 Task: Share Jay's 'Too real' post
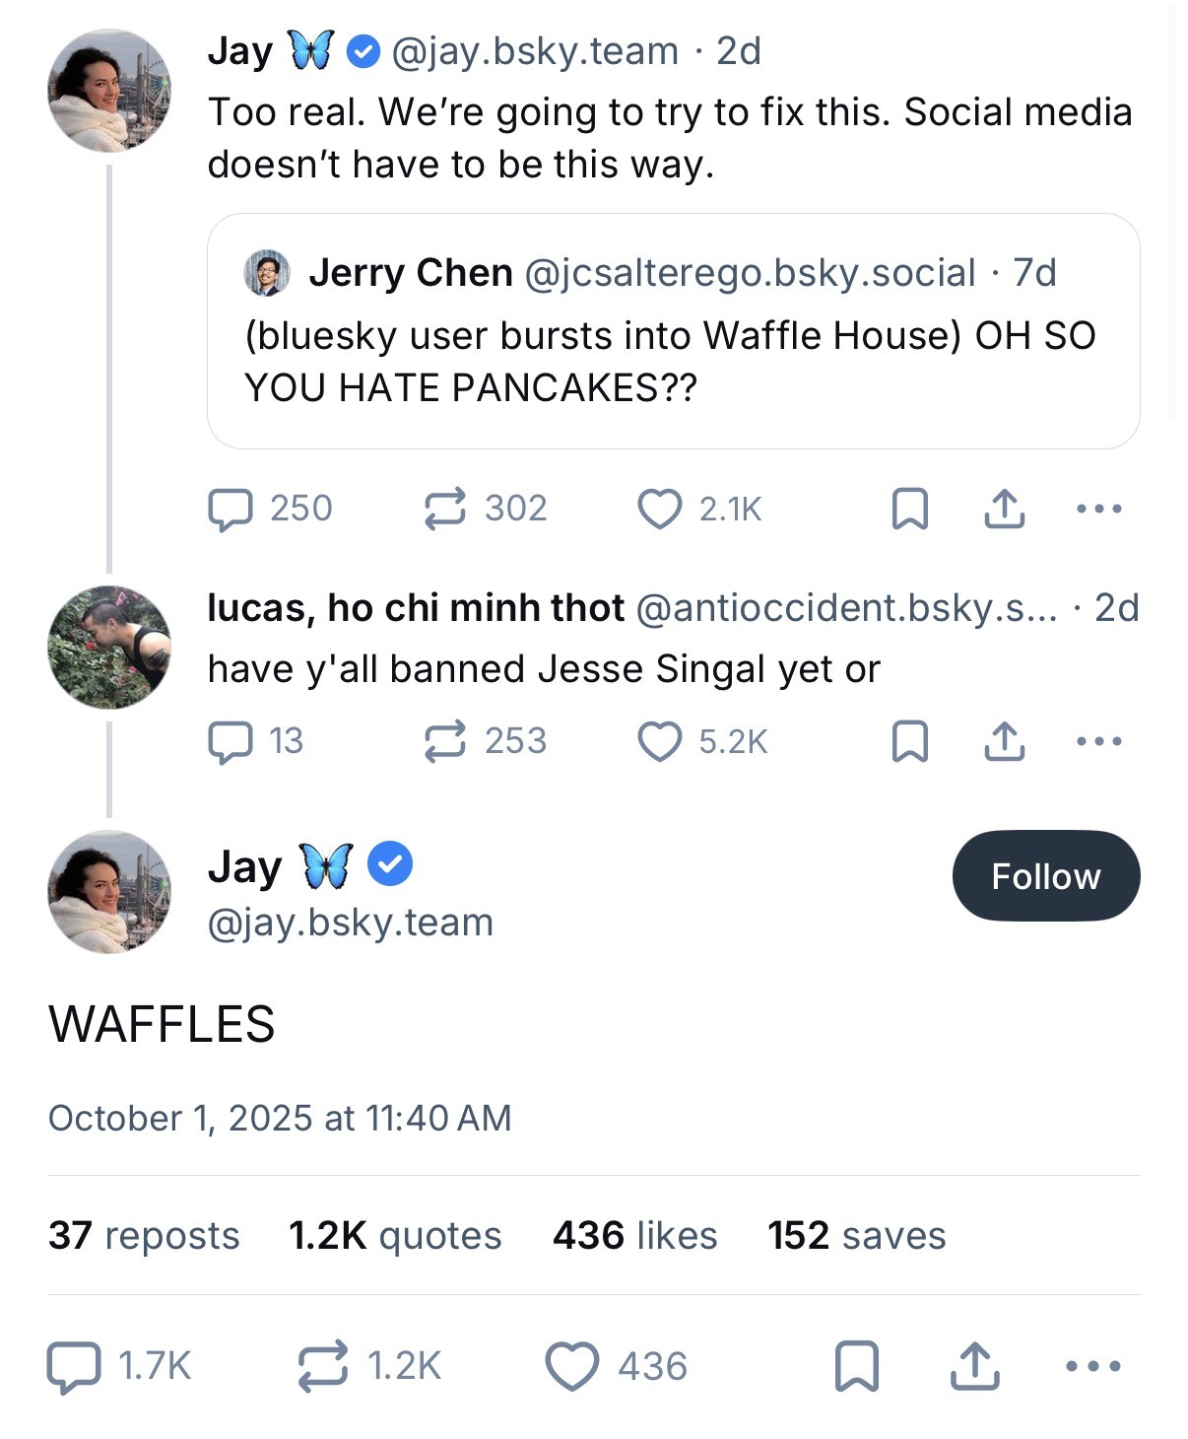point(1004,510)
